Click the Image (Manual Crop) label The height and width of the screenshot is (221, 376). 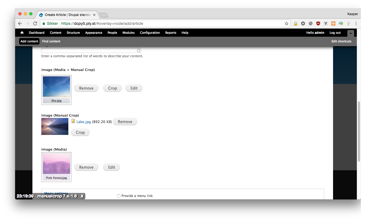[x=60, y=115]
